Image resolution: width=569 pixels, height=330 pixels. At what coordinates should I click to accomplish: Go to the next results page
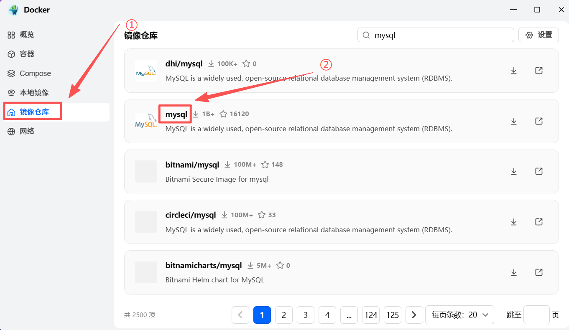pyautogui.click(x=414, y=315)
